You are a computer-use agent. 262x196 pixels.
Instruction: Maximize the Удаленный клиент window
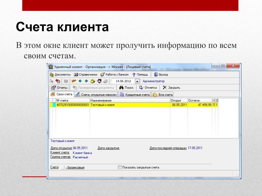click(223, 66)
